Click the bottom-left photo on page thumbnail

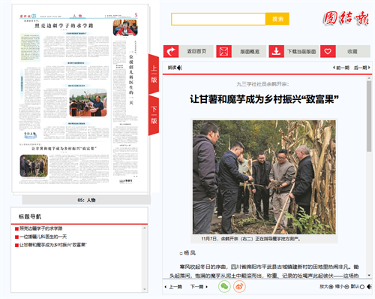click(34, 166)
